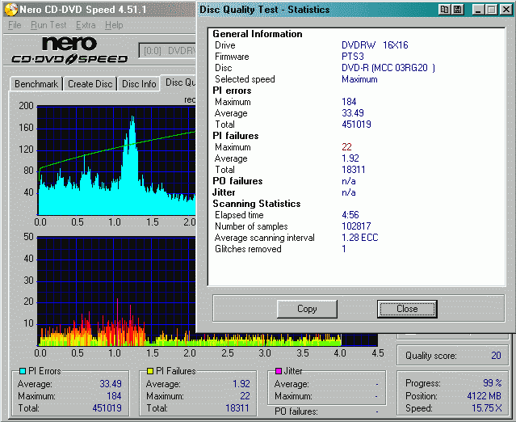Image resolution: width=516 pixels, height=422 pixels.
Task: Switch to the Disc Info tab
Action: tap(139, 84)
